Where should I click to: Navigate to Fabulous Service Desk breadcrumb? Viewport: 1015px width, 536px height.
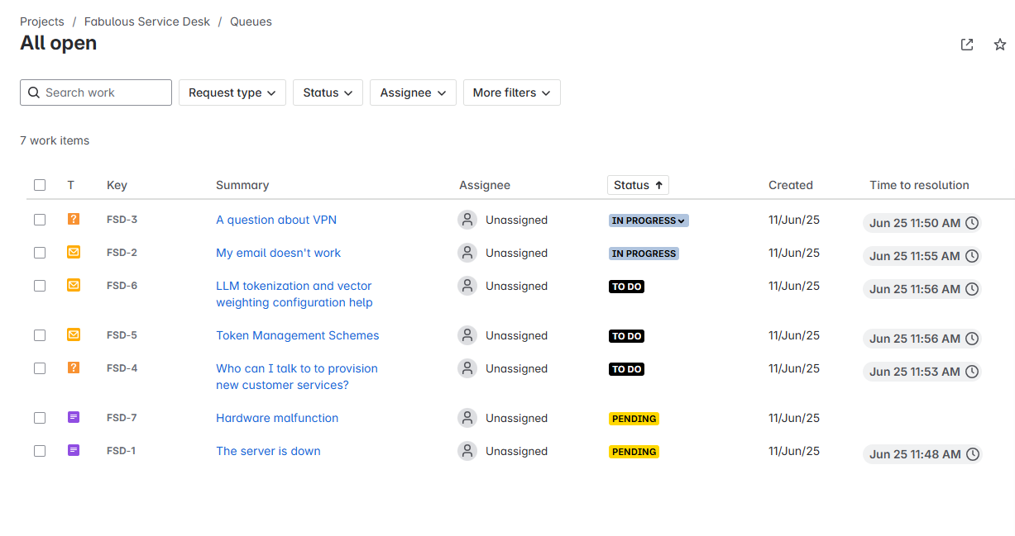click(x=147, y=21)
